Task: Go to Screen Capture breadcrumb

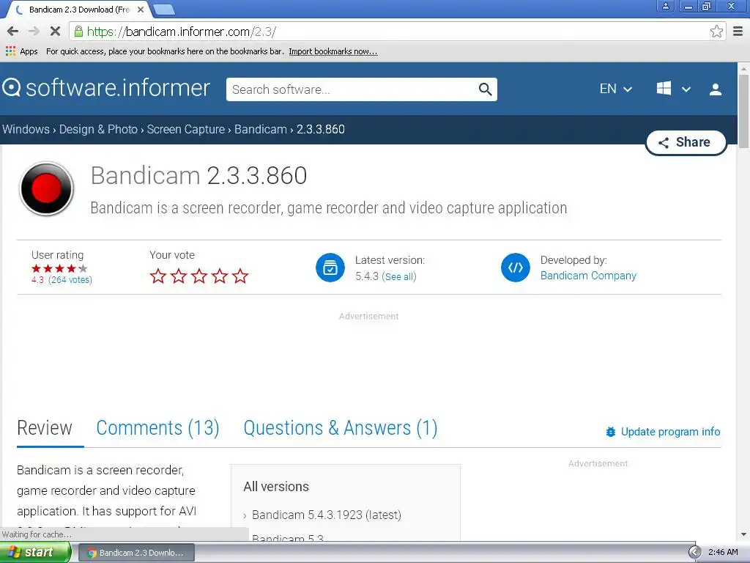Action: tap(185, 129)
